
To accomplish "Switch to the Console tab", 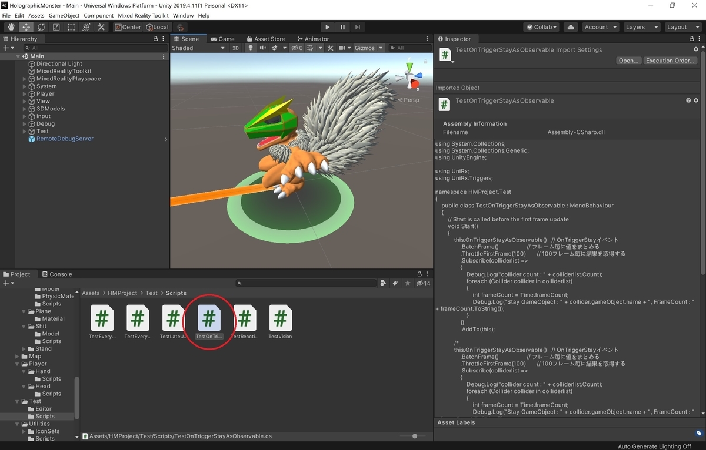I will [56, 274].
